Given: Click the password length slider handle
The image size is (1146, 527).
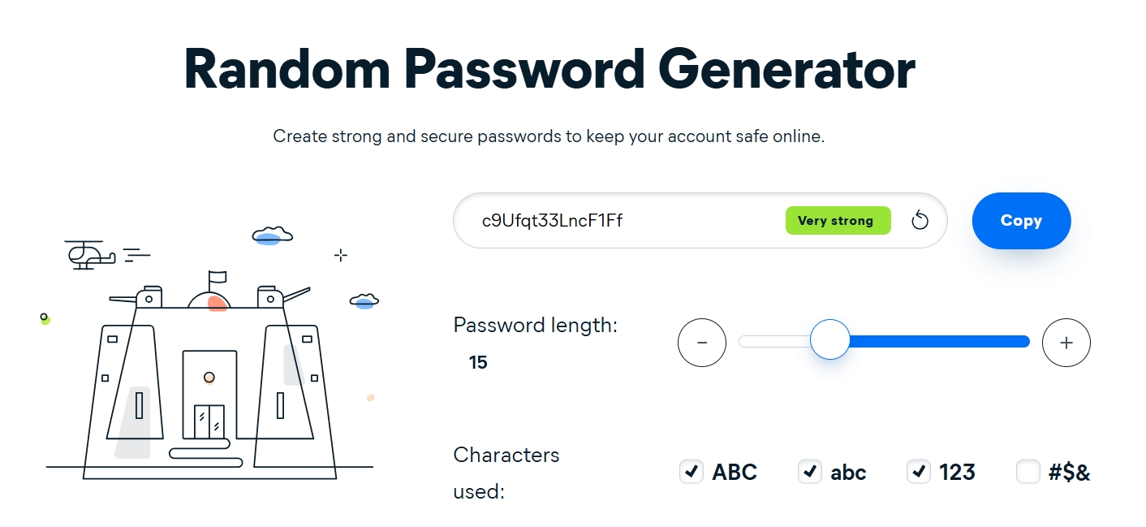Looking at the screenshot, I should point(829,341).
